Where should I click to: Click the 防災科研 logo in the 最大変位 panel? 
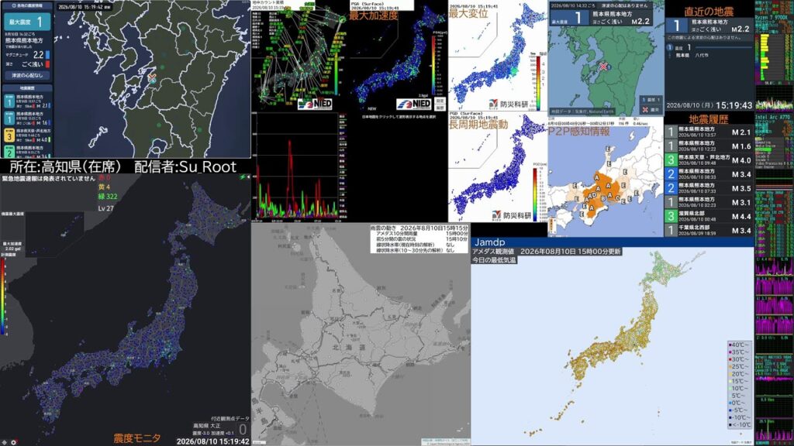508,104
